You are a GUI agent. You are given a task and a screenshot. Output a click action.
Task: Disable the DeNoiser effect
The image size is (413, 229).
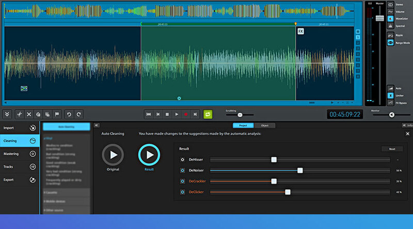click(x=183, y=170)
